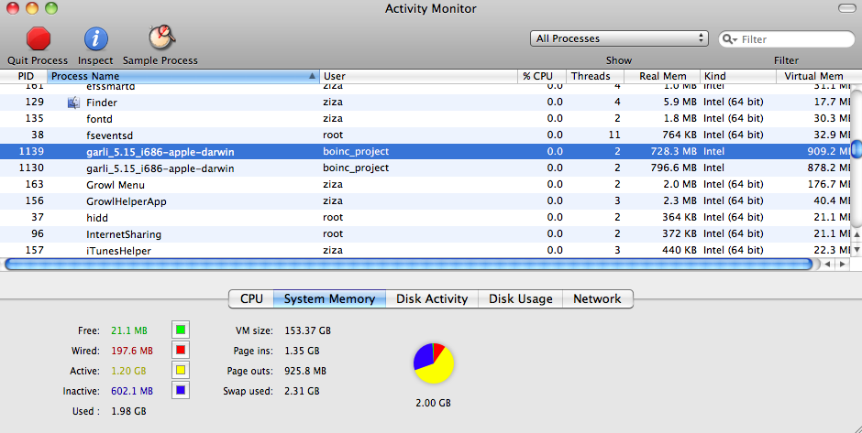Click the Wired 197.6 MB value

tap(132, 351)
